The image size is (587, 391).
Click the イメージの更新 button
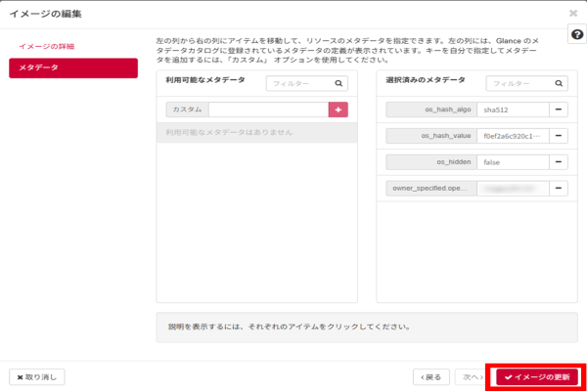click(536, 376)
